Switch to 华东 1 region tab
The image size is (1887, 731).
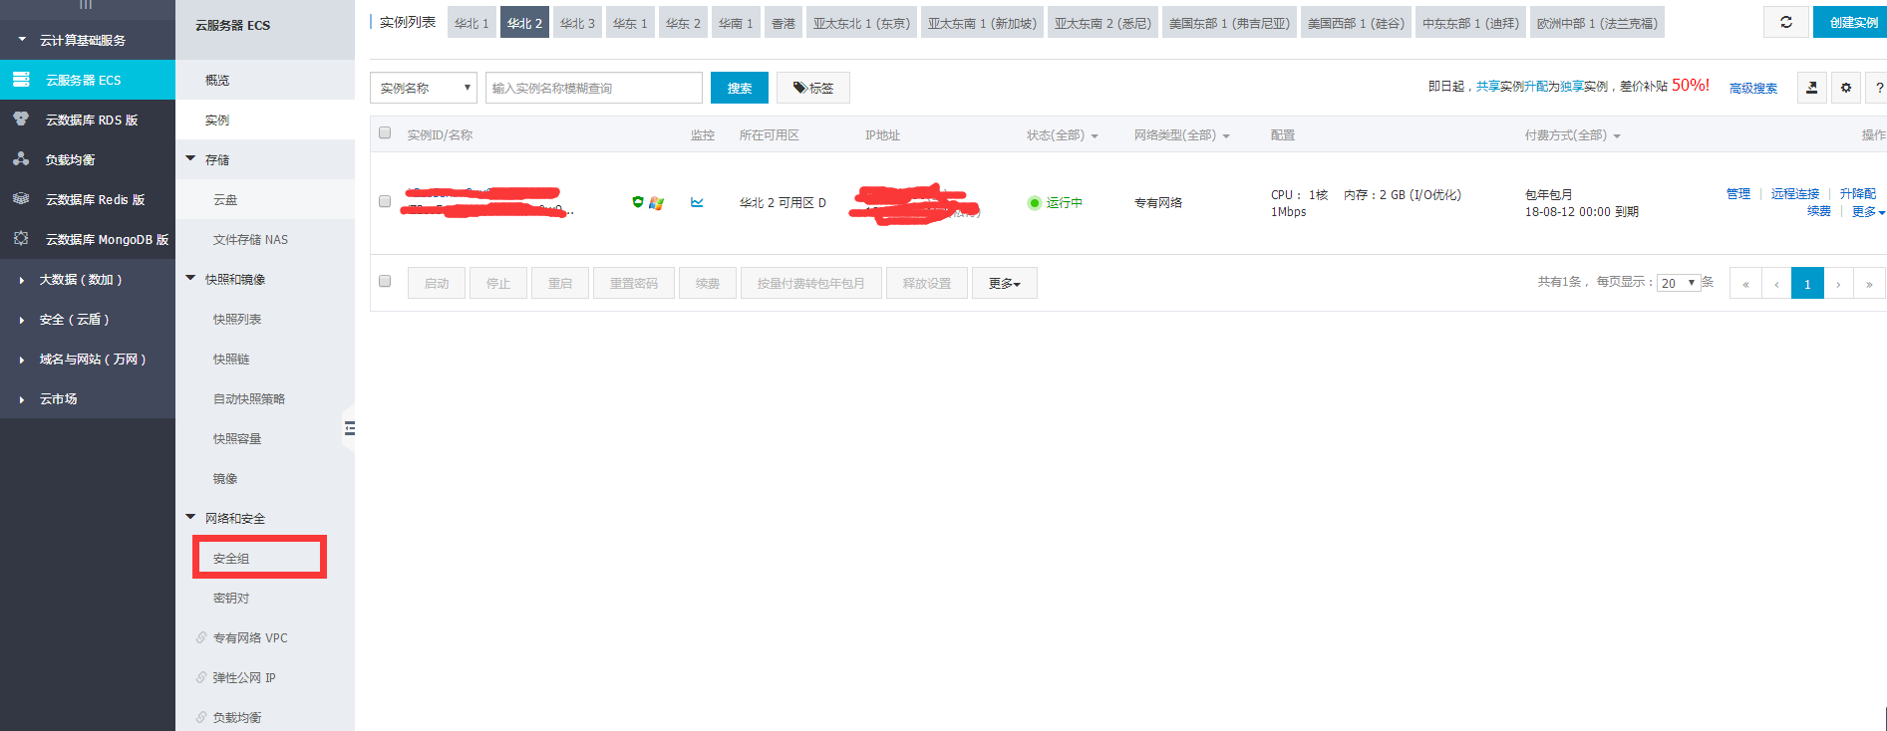[630, 23]
